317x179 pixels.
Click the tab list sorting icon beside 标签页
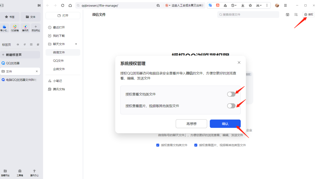(x=25, y=44)
